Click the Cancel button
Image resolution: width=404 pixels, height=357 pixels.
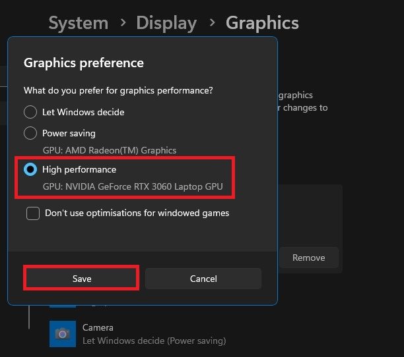point(203,279)
